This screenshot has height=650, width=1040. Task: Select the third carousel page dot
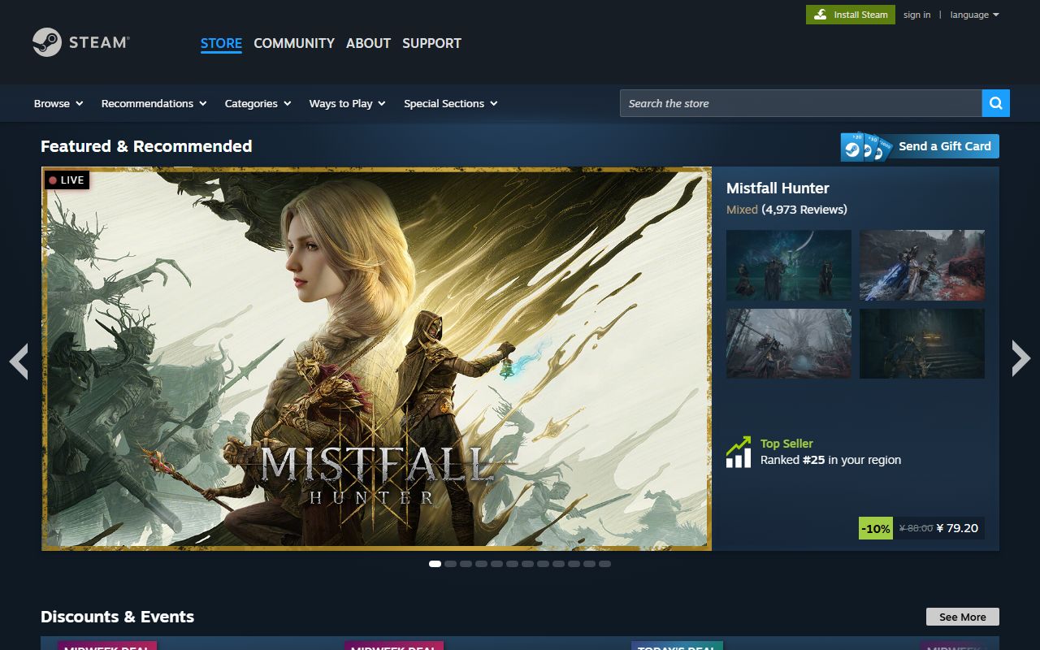point(466,563)
